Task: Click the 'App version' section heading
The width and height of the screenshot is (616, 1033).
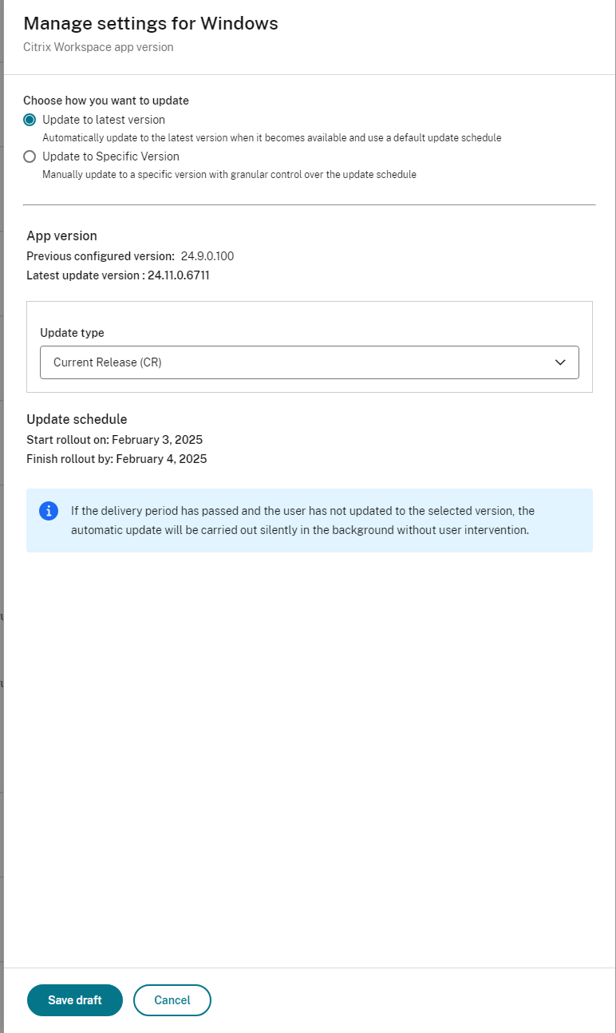Action: point(61,235)
